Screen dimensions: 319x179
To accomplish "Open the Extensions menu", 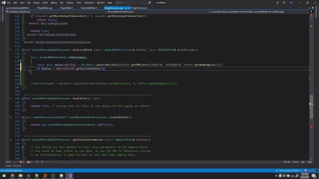I will pos(89,2).
